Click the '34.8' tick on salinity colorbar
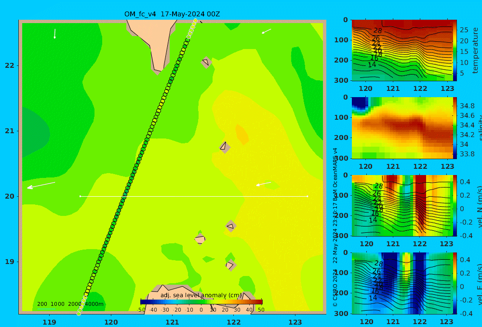 tap(467, 106)
